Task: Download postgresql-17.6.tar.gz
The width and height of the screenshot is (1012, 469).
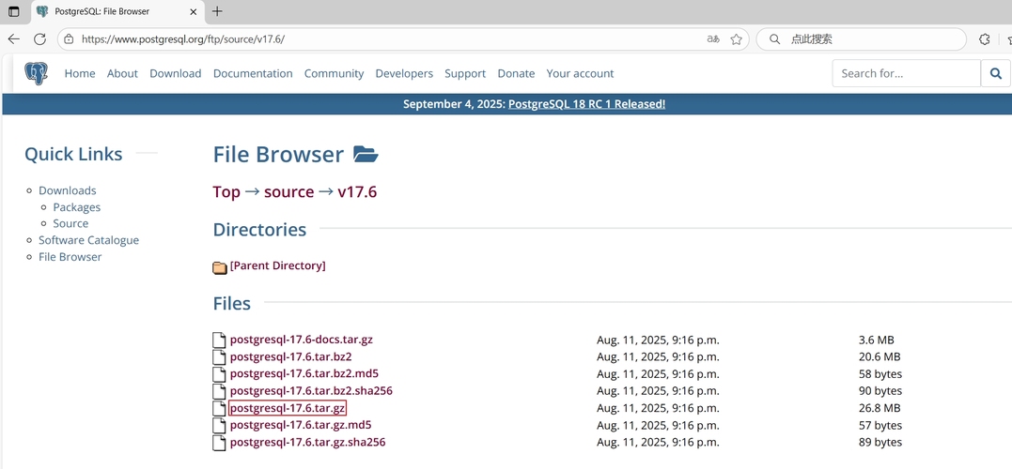Action: (288, 408)
